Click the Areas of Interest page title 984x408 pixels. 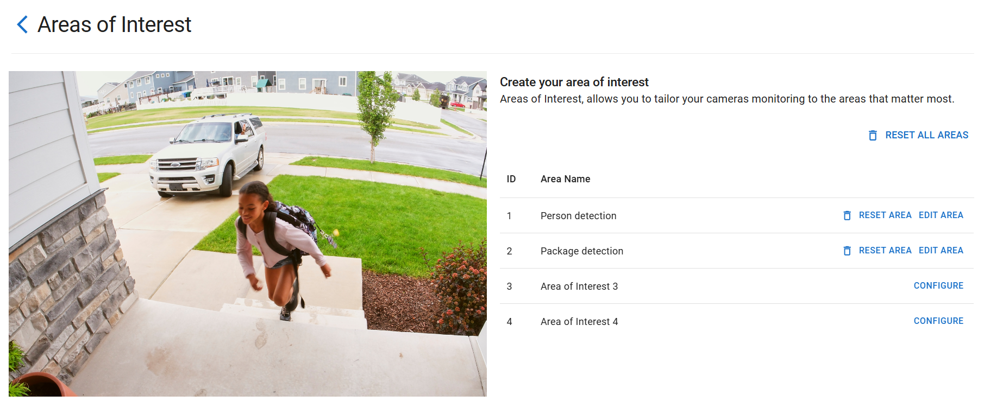click(114, 24)
